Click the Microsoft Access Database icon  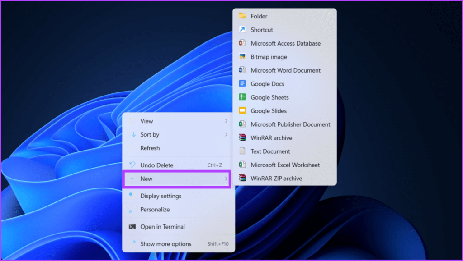[x=242, y=43]
